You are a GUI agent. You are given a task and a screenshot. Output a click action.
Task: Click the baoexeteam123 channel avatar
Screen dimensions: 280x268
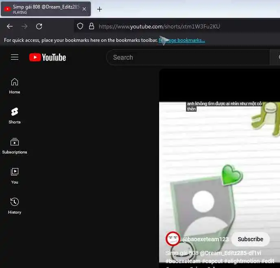pyautogui.click(x=173, y=239)
